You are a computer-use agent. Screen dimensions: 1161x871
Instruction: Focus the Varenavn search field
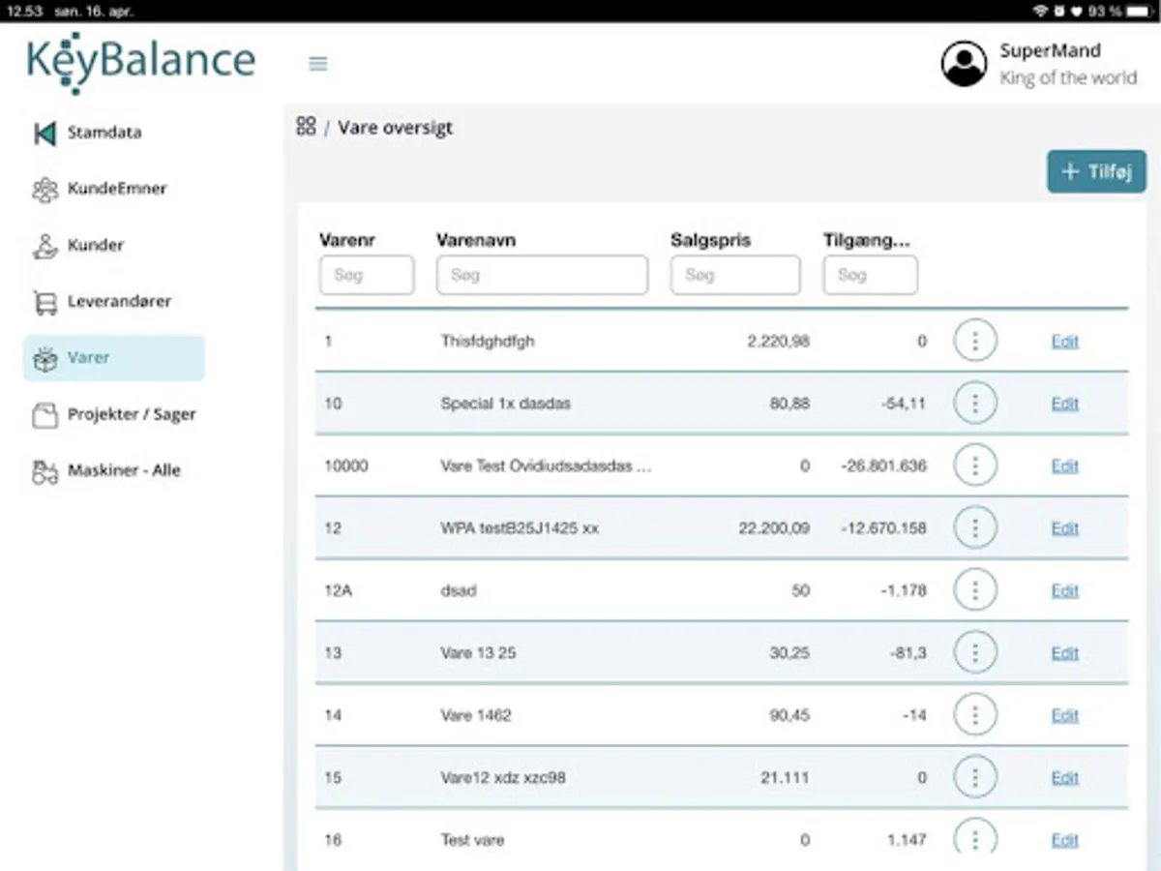tap(542, 276)
